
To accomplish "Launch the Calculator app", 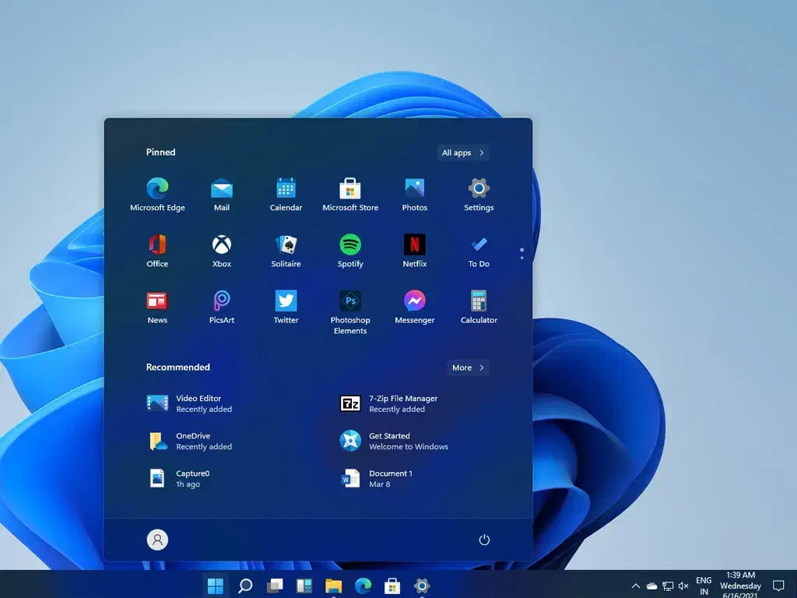I will click(x=479, y=301).
